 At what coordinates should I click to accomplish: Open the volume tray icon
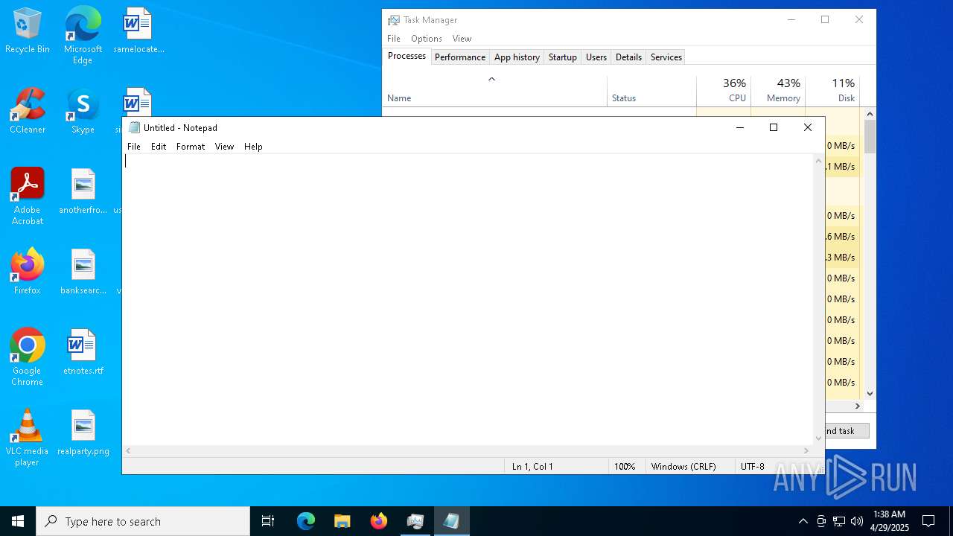857,521
